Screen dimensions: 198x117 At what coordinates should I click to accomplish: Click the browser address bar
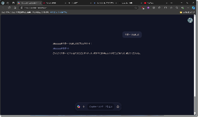78,8
